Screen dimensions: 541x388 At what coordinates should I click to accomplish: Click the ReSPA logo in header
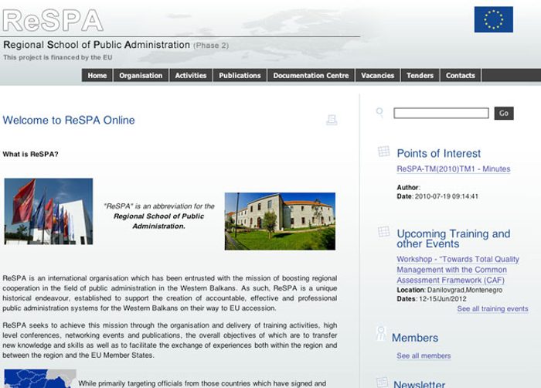pos(53,20)
